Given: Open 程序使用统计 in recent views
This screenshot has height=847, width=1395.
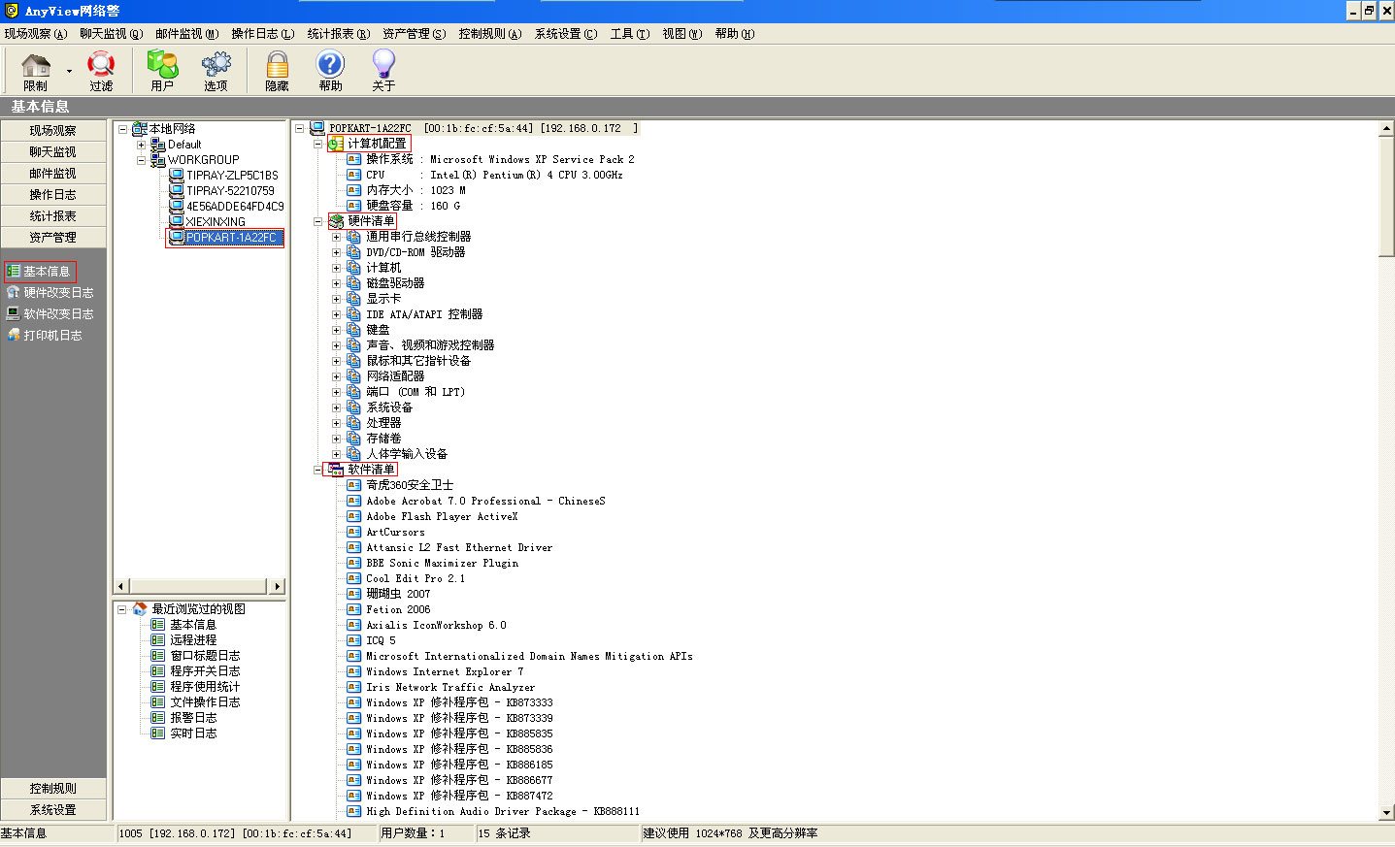Looking at the screenshot, I should (x=205, y=687).
